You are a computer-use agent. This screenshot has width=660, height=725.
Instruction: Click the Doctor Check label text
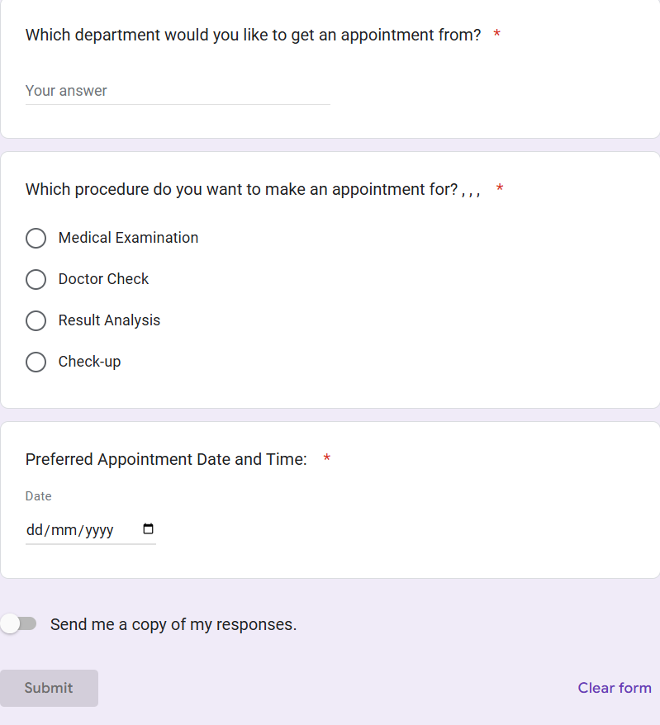[x=103, y=279]
